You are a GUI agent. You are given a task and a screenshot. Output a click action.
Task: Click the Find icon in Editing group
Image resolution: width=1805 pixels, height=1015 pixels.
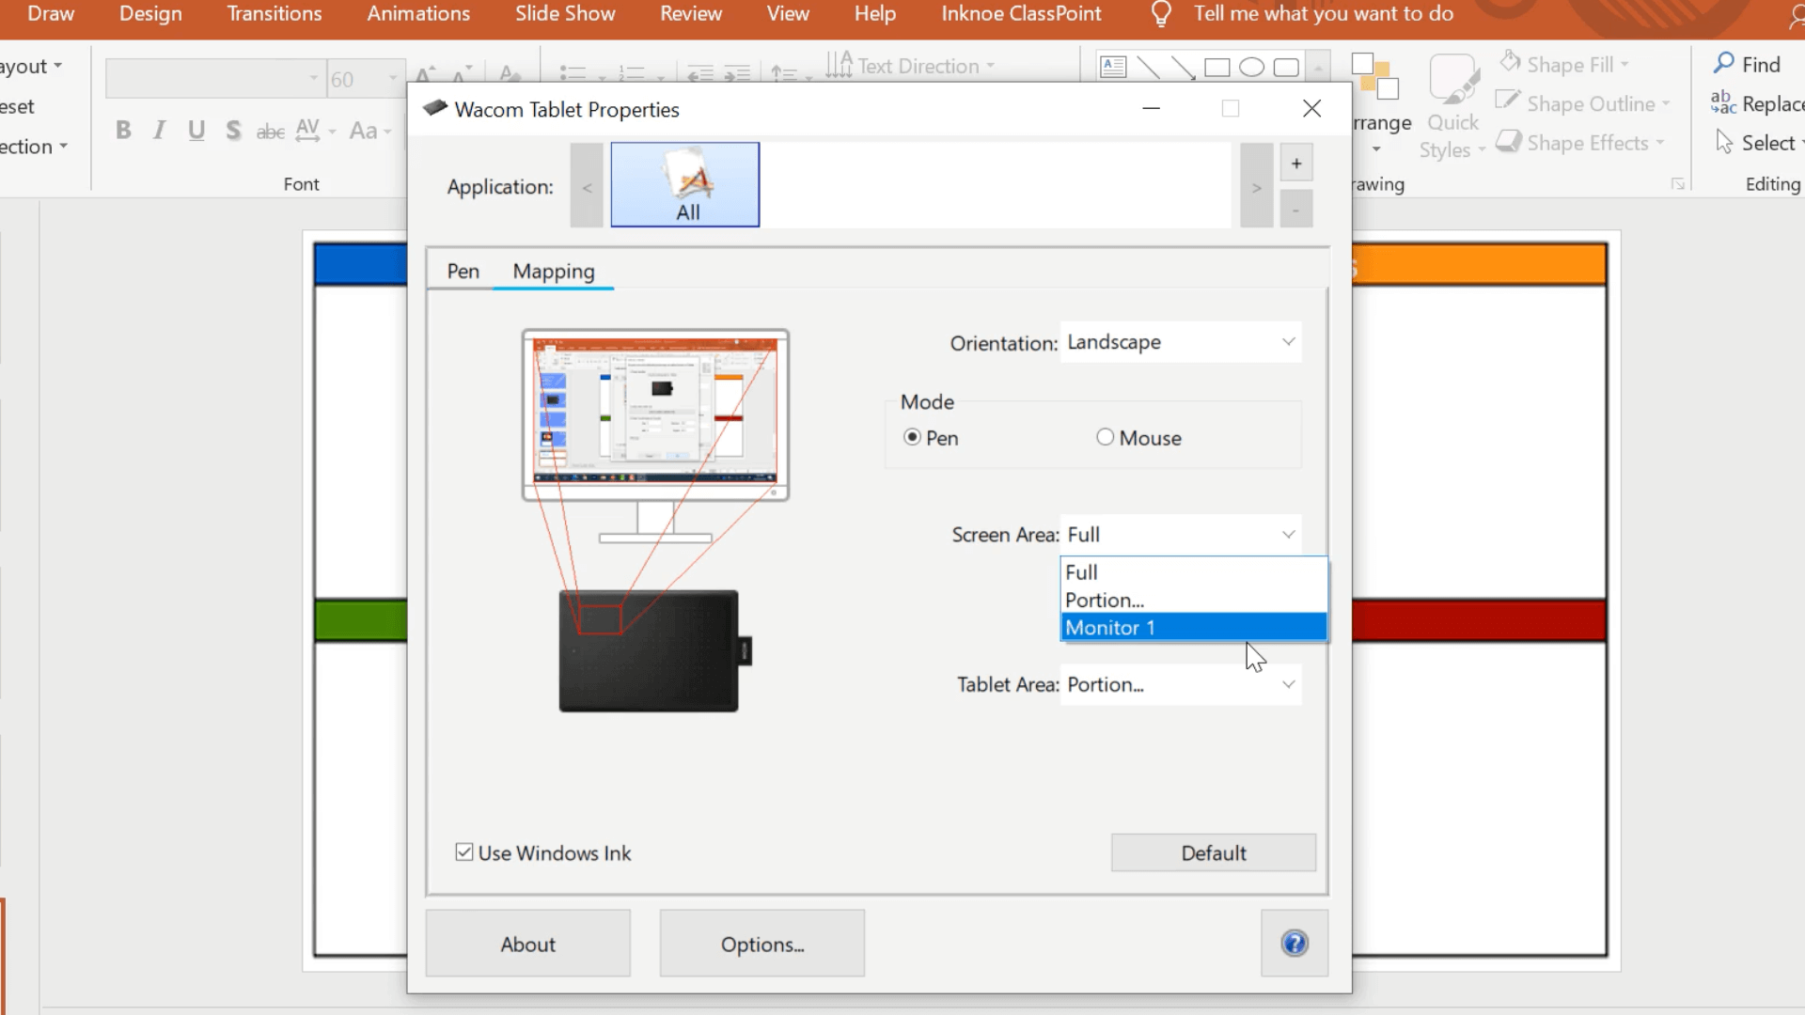pyautogui.click(x=1723, y=63)
